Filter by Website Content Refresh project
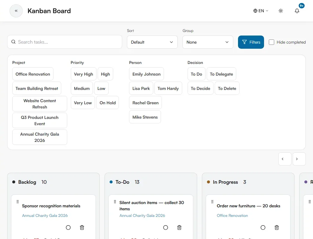The image size is (313, 239). point(40,104)
